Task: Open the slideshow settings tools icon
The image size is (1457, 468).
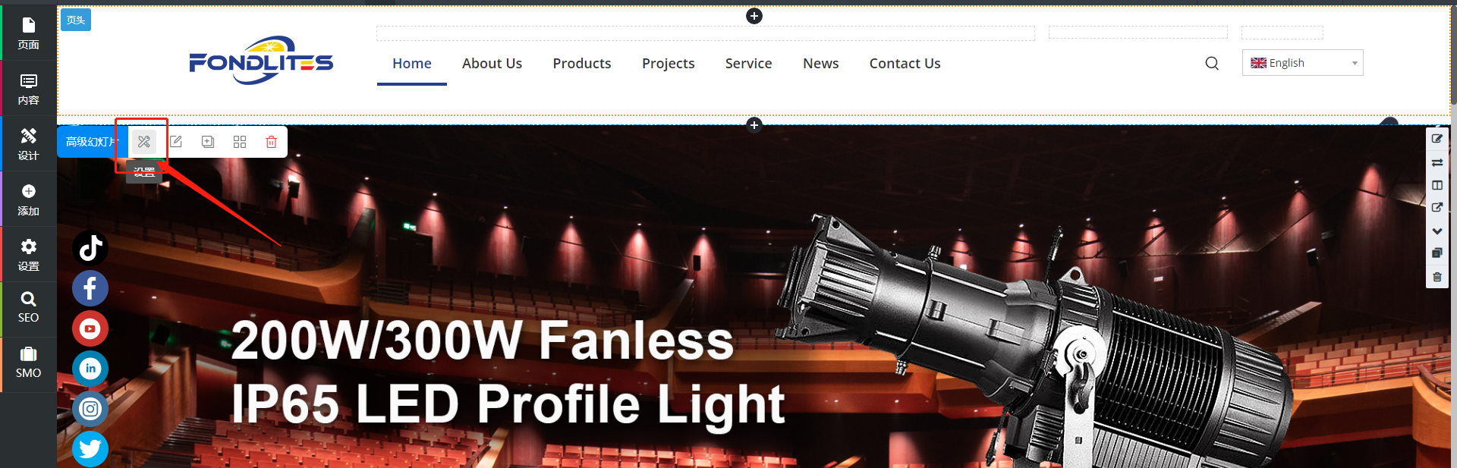Action: 144,142
